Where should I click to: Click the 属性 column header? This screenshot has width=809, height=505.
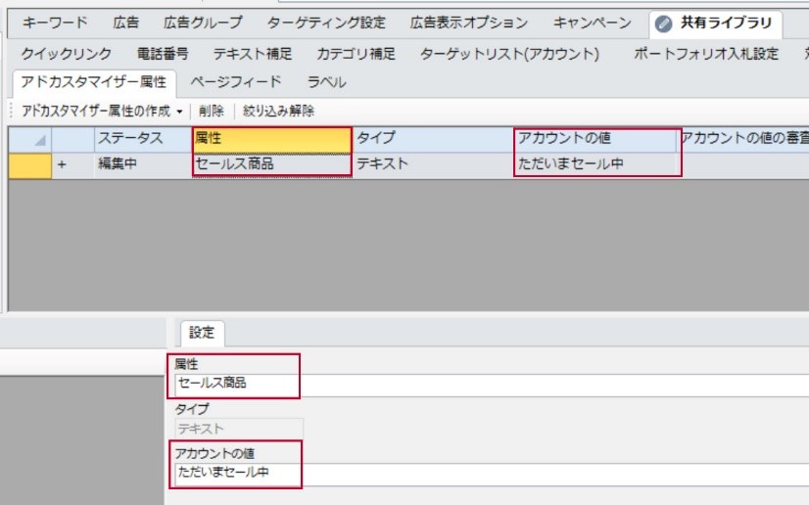click(x=272, y=140)
